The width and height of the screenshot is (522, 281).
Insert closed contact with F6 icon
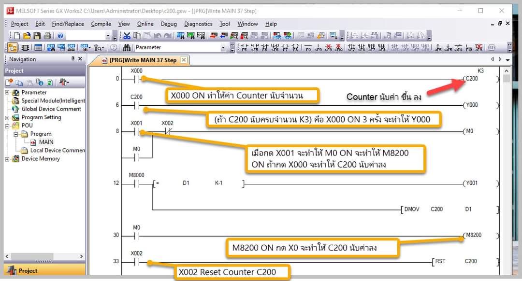tap(265, 47)
